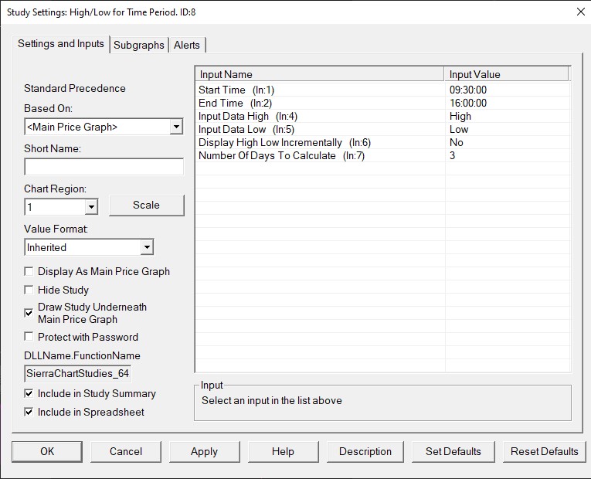Close the Study Settings dialog
The image size is (591, 479).
tap(580, 12)
